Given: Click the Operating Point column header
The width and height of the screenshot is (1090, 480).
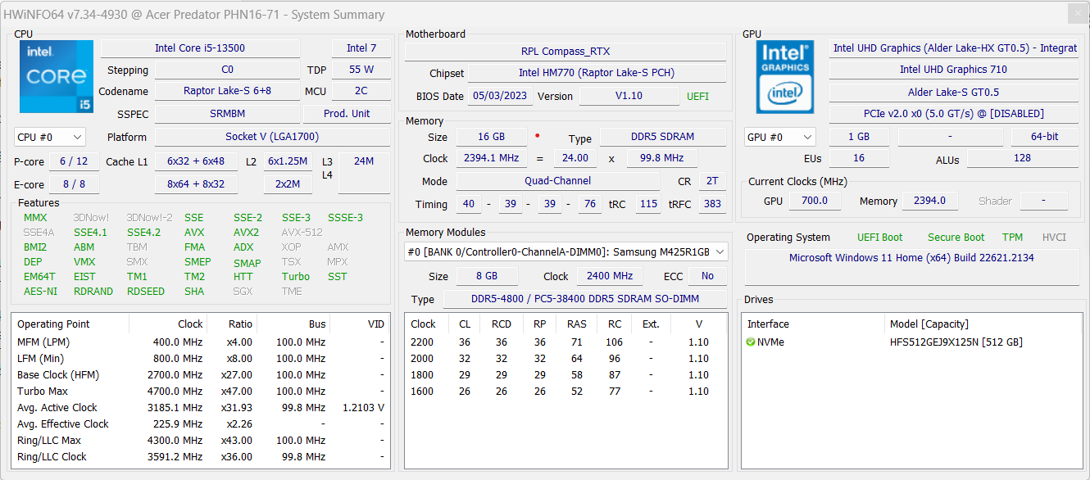Looking at the screenshot, I should pos(71,324).
